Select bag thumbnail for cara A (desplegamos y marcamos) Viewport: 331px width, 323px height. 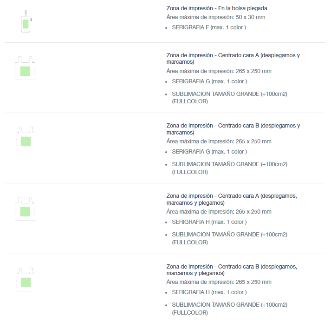(x=26, y=69)
